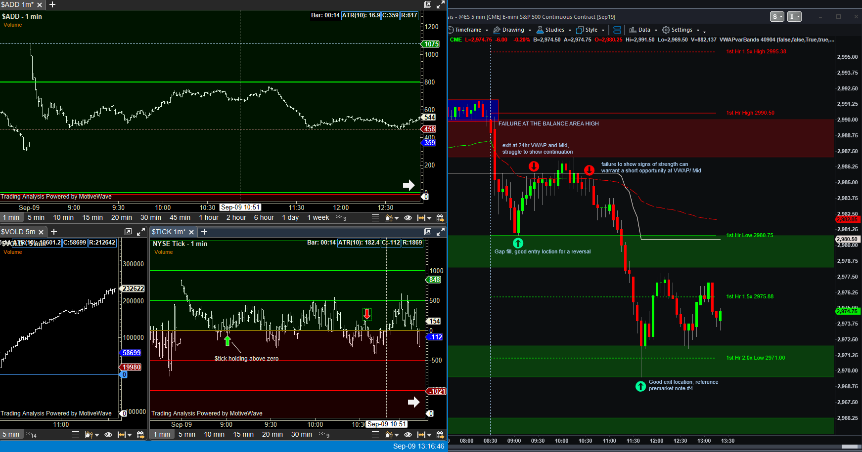Open calendar go-to-date icon in $ADD chart
The image size is (862, 452).
pyautogui.click(x=440, y=218)
